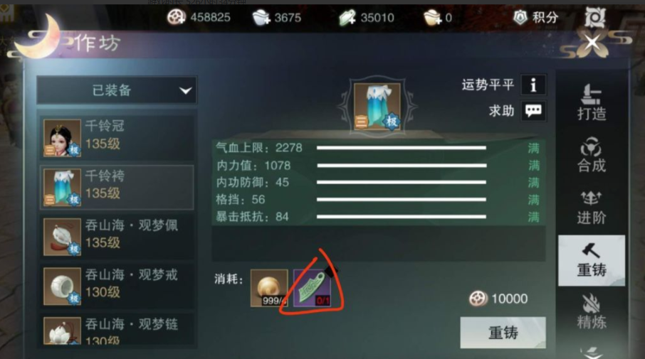Choose 吞山海·观梦佩 135级 from list
The height and width of the screenshot is (359, 645).
[x=117, y=237]
